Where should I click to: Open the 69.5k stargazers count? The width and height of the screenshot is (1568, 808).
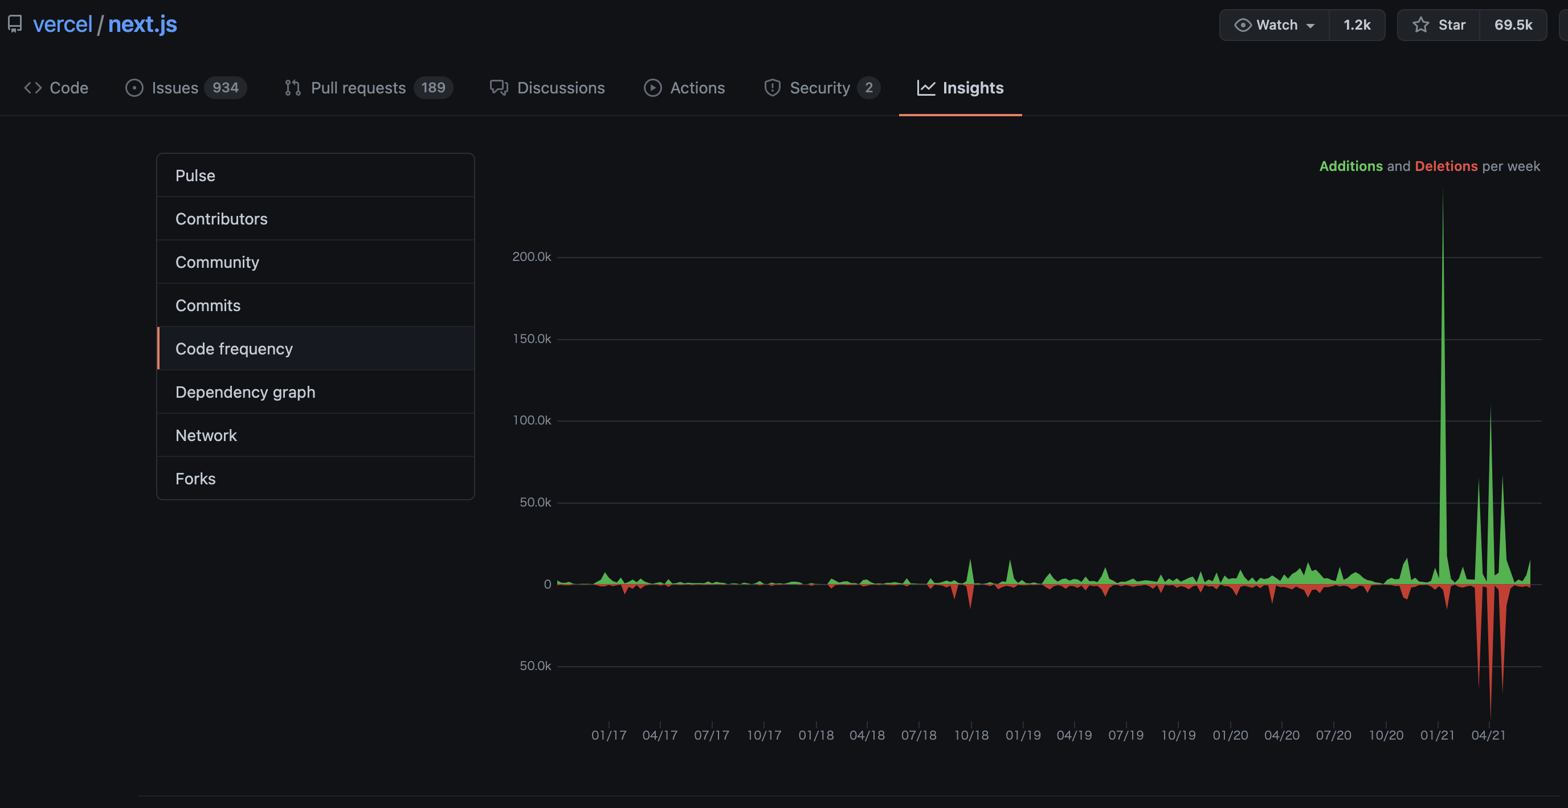tap(1513, 25)
